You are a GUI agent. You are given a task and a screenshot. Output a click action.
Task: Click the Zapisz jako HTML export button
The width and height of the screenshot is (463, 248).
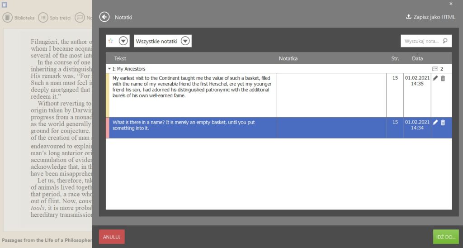(430, 17)
